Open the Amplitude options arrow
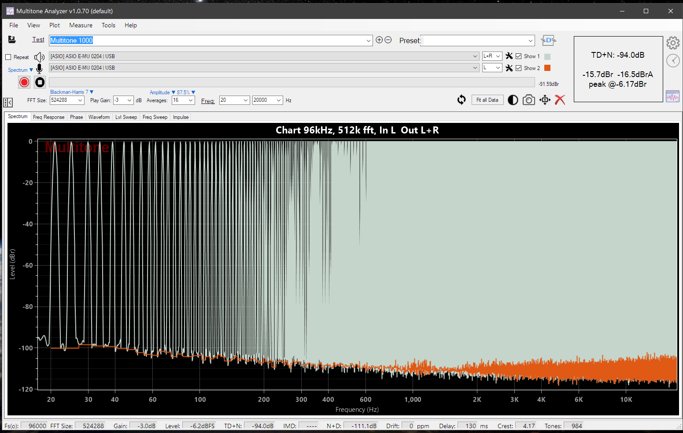The height and width of the screenshot is (433, 683). tap(173, 93)
